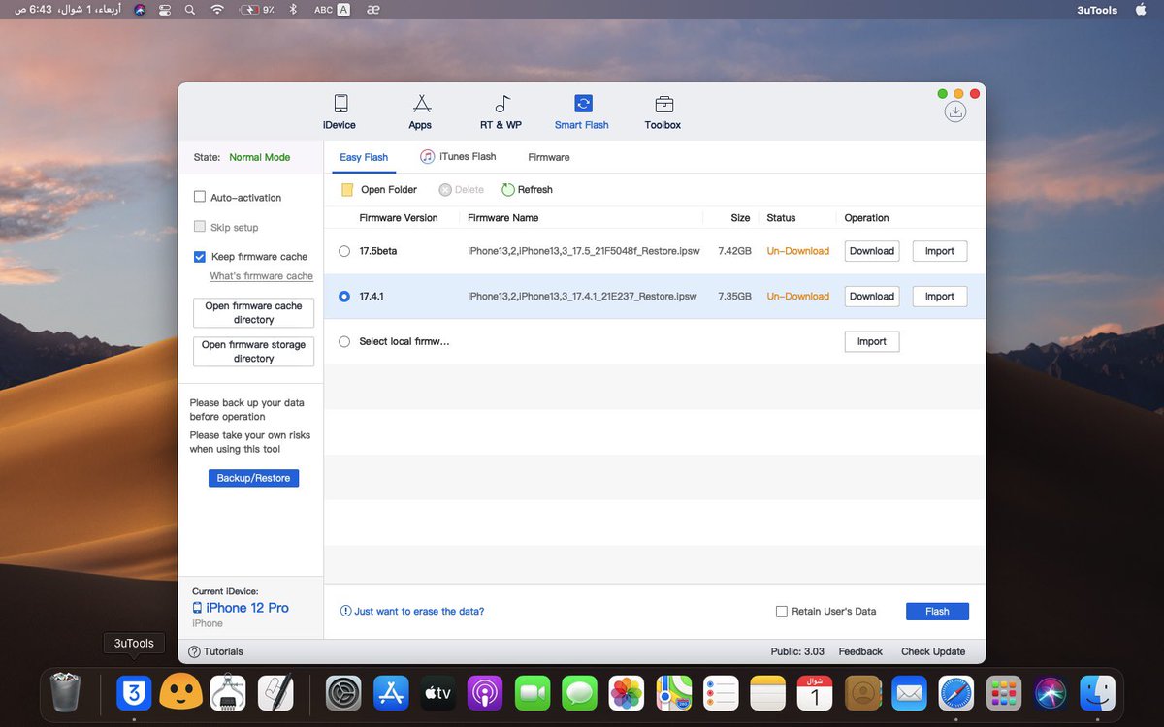Open Photos from the Dock
Screen dimensions: 1164x727
627,693
